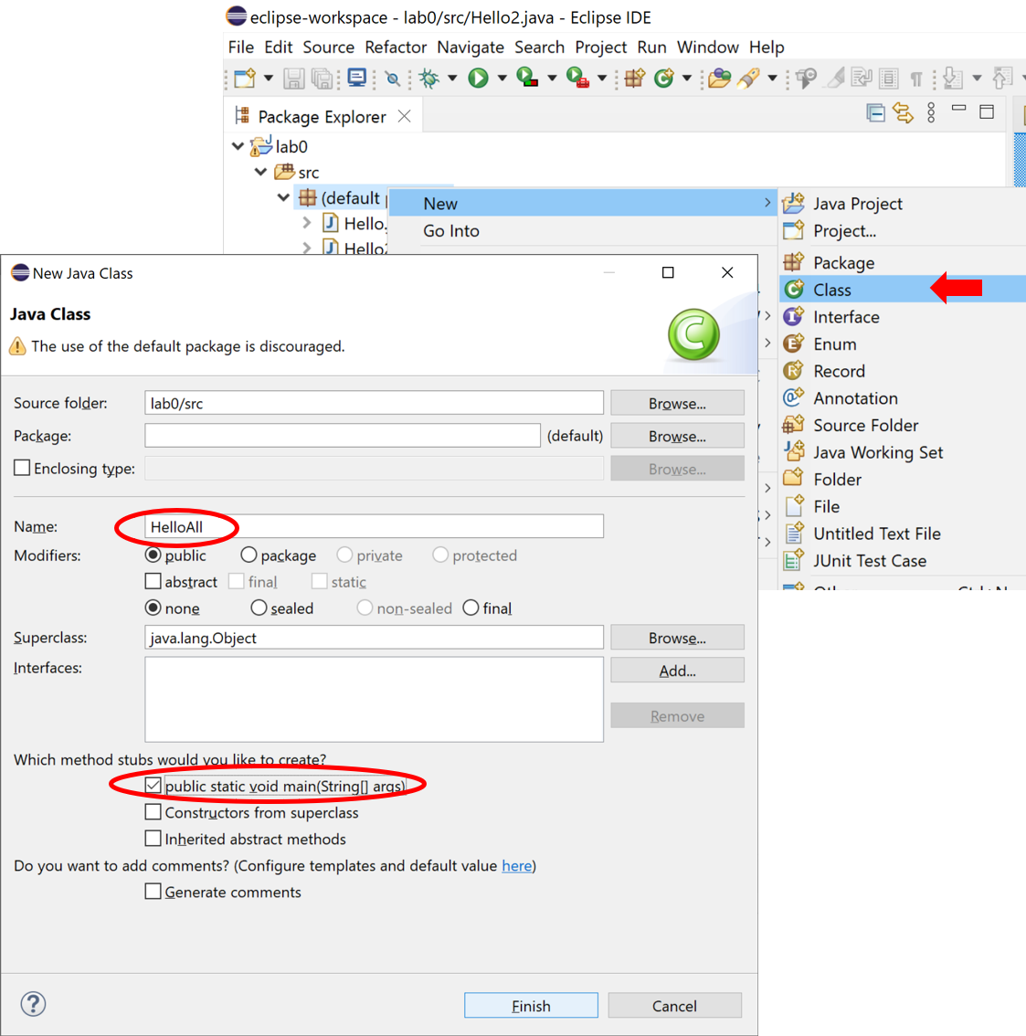
Task: Click the Add interfaces button
Action: [677, 670]
